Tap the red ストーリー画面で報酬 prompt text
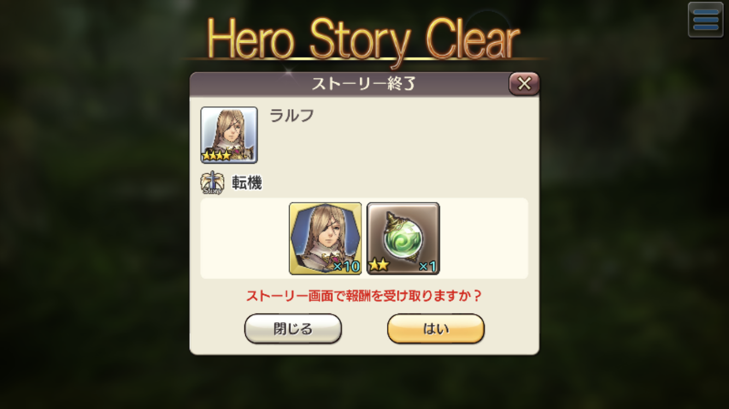This screenshot has width=729, height=409. (365, 296)
